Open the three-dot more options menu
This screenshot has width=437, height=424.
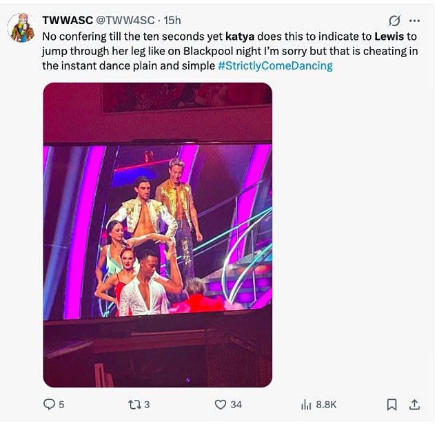[415, 21]
